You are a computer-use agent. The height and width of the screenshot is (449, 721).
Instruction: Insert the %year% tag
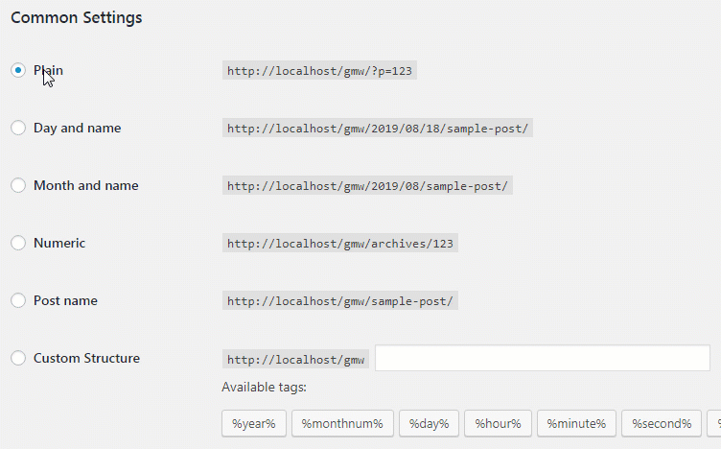click(254, 423)
